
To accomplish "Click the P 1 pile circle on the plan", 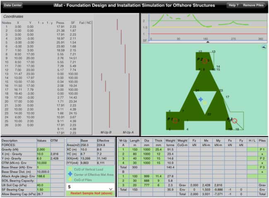I will click(175, 121).
